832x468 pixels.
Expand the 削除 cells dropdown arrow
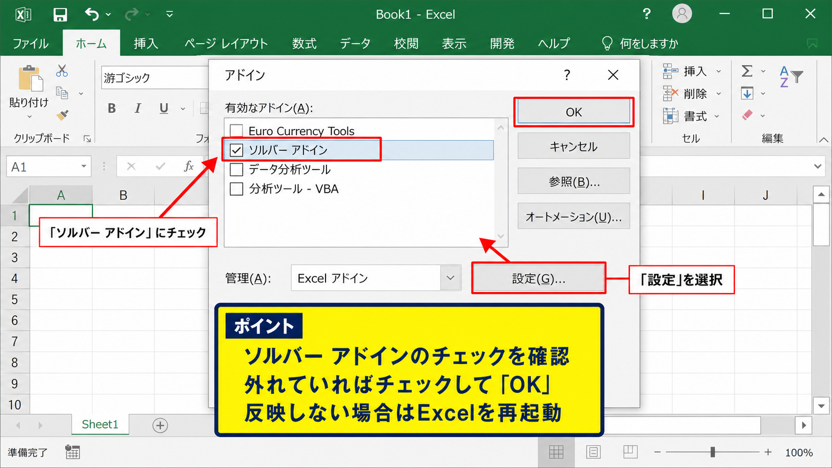click(719, 94)
